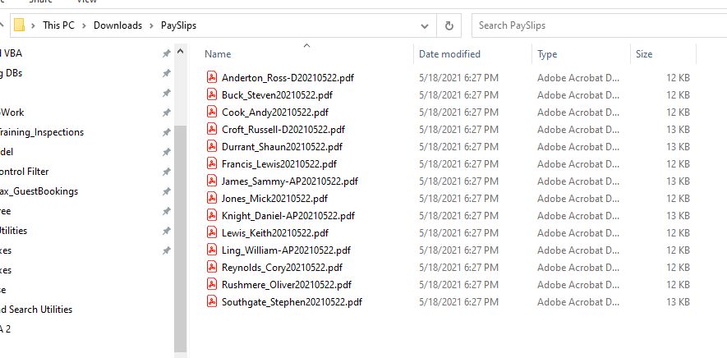This screenshot has height=358, width=727.
Task: Click PDF icon of Anderton_Ross-D20210522.pdf
Action: [x=212, y=77]
